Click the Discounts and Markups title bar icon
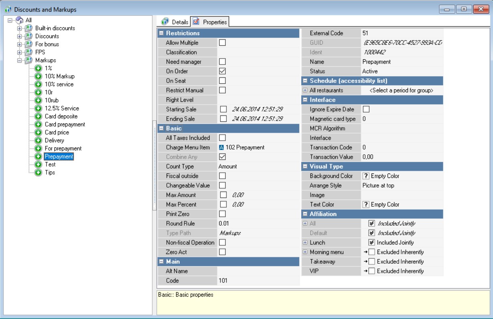Image resolution: width=493 pixels, height=319 pixels. coord(8,9)
